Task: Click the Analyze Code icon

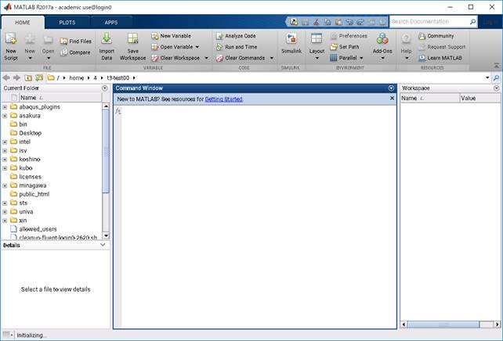Action: [x=218, y=36]
